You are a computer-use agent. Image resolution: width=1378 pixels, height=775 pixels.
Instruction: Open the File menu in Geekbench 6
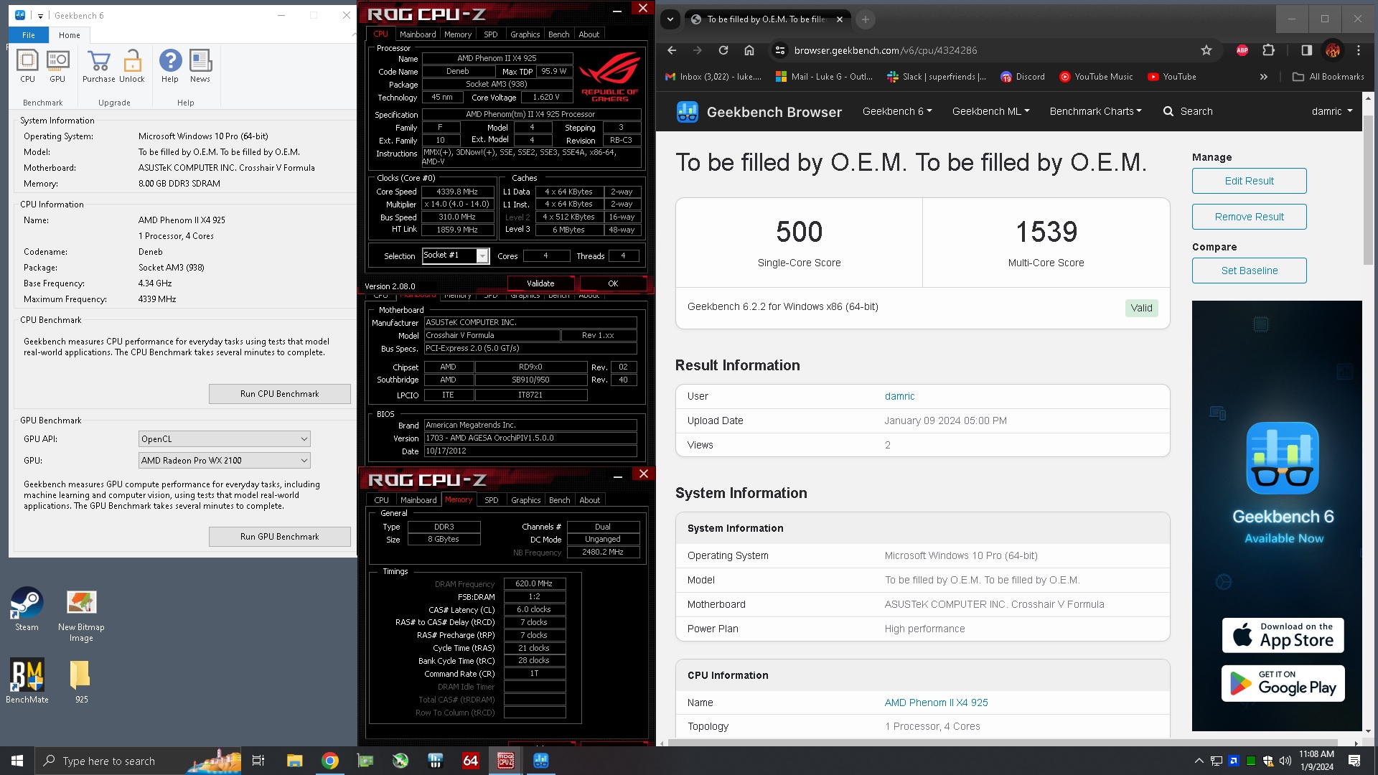(x=29, y=35)
